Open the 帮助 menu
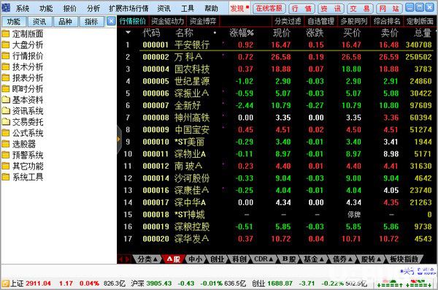This screenshot has width=438, height=290. point(211,8)
